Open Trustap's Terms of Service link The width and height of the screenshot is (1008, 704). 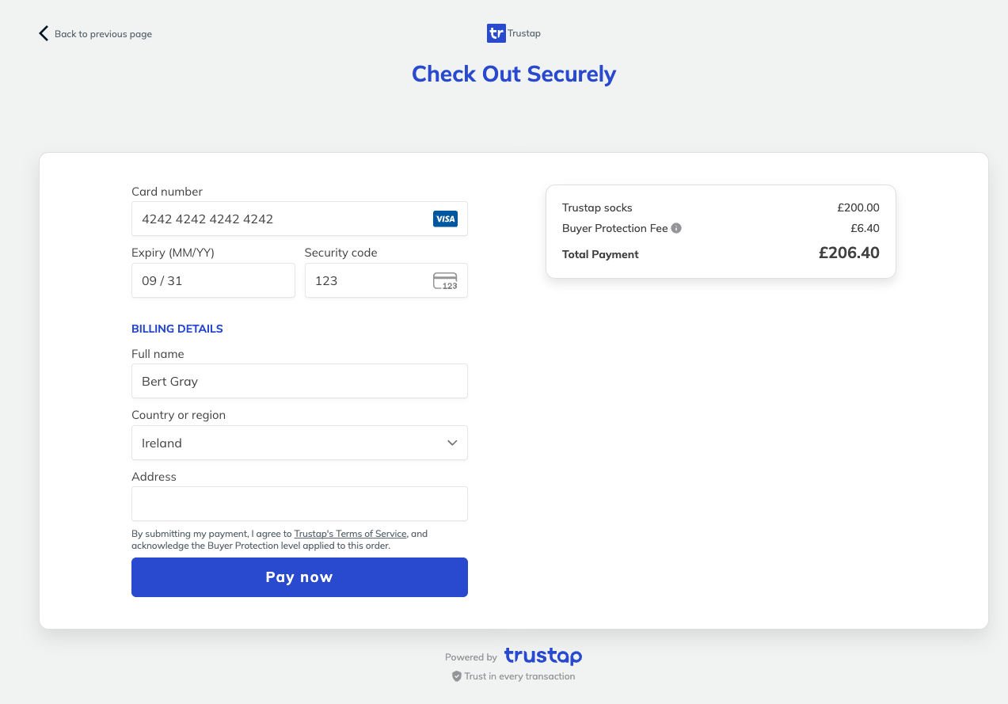(x=350, y=534)
